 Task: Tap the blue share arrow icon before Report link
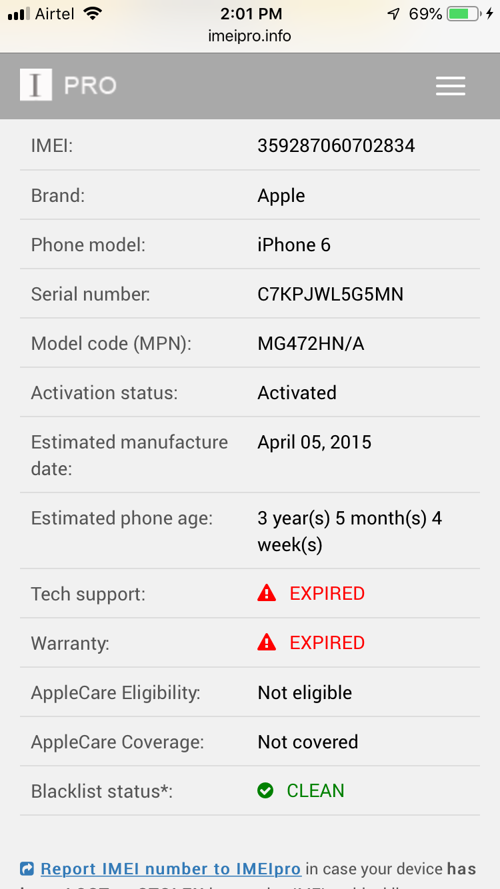(x=27, y=869)
